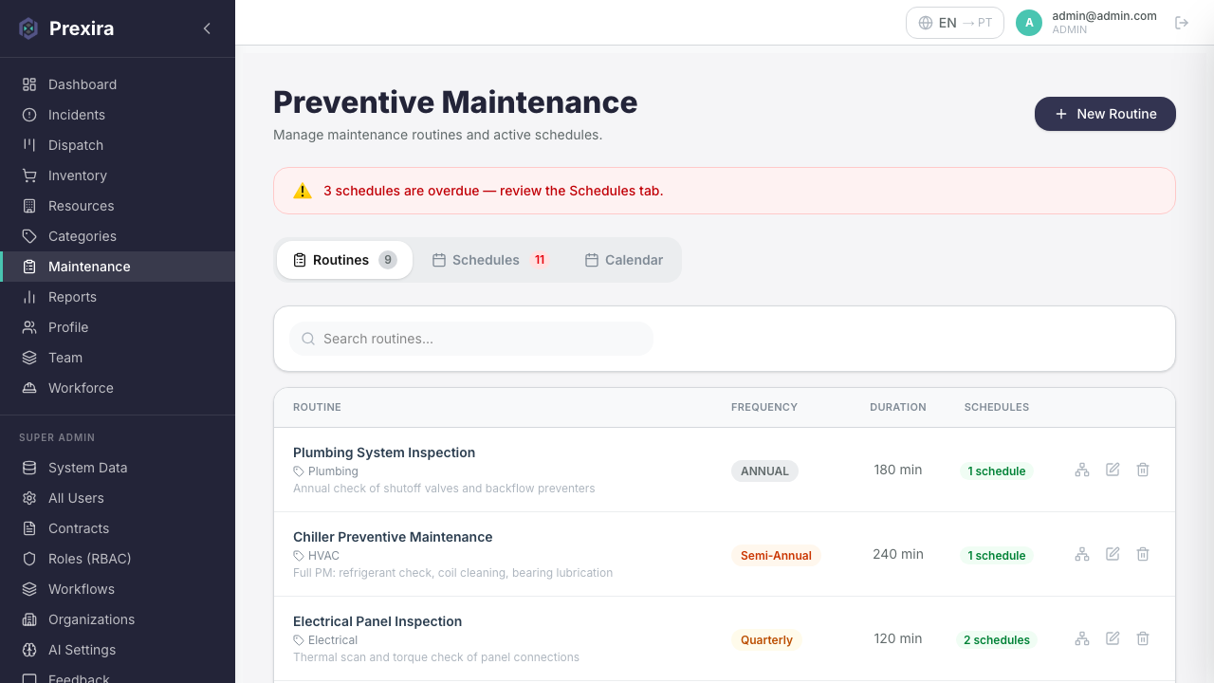Create a New Routine

pyautogui.click(x=1105, y=114)
